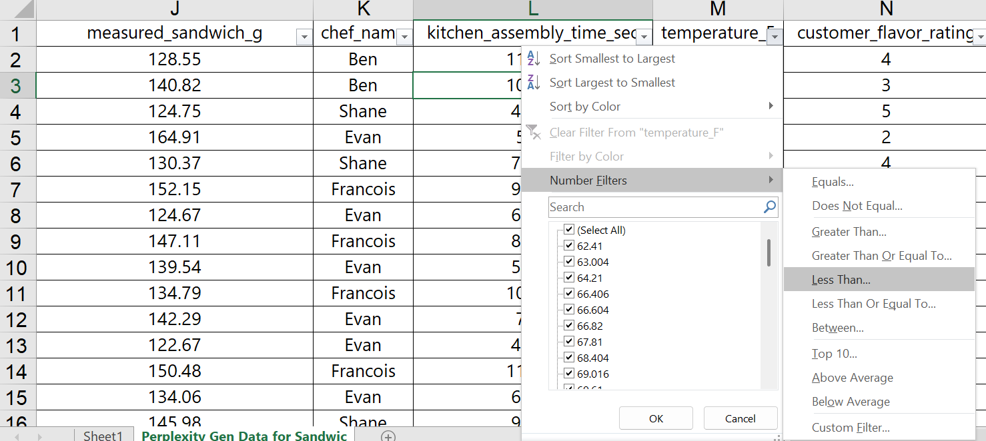Open the chef_name filter dropdown arrow
Screen dimensions: 986x441
coord(404,37)
